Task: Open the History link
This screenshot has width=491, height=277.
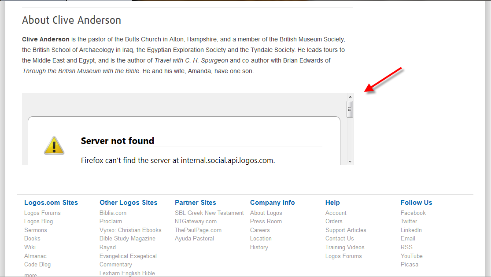Action: coord(259,247)
